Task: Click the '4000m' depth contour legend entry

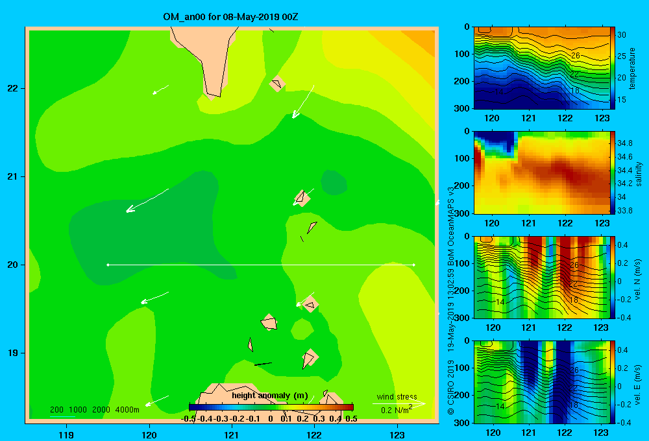Action: [x=127, y=410]
